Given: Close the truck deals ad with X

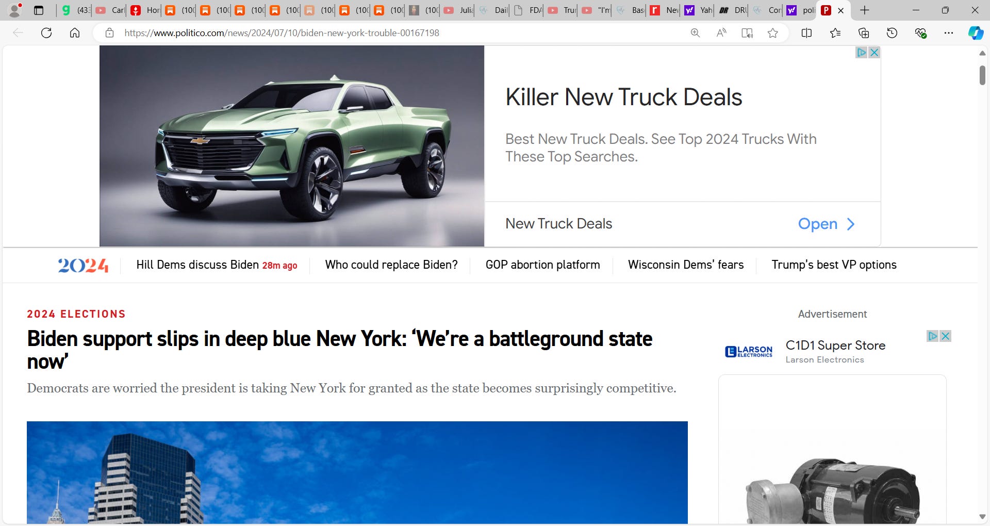Looking at the screenshot, I should [874, 52].
